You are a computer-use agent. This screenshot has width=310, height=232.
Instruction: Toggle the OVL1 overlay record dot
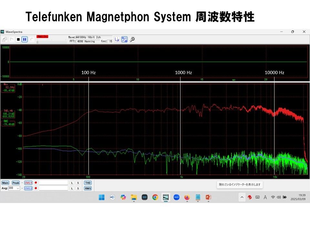(36, 183)
